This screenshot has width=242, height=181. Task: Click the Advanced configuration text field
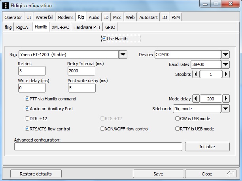(x=98, y=147)
